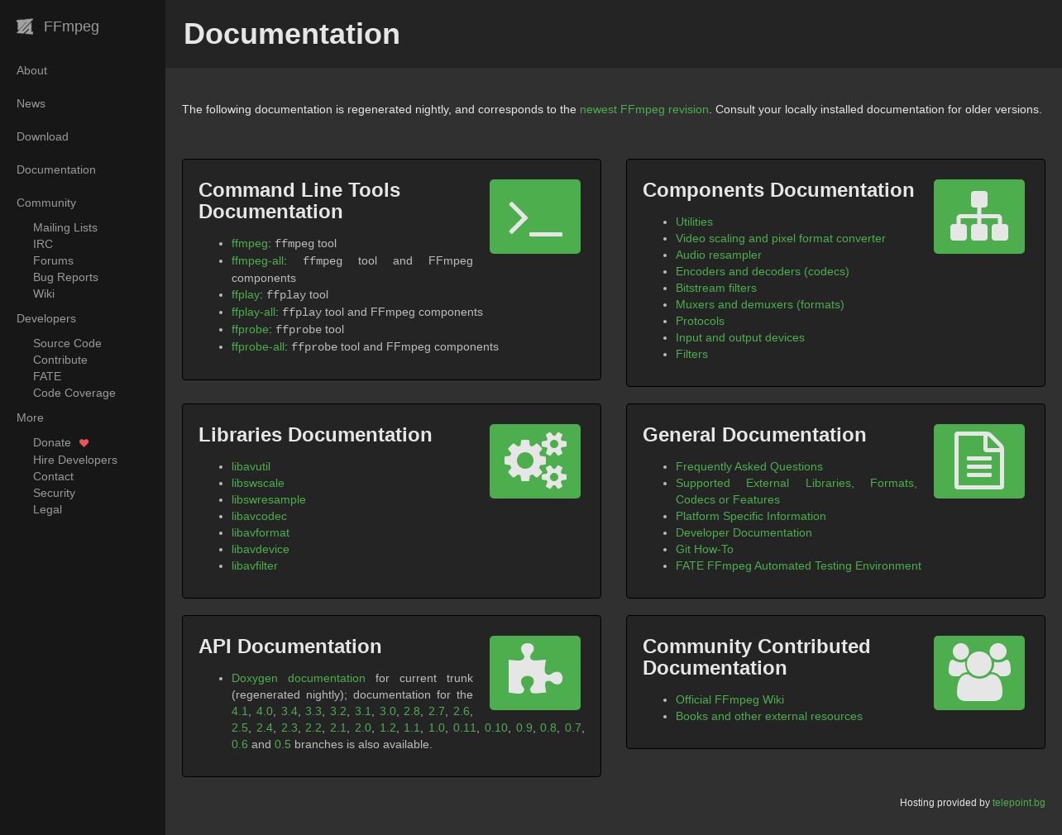Open the libavfilter library link
The height and width of the screenshot is (835, 1062).
click(255, 565)
